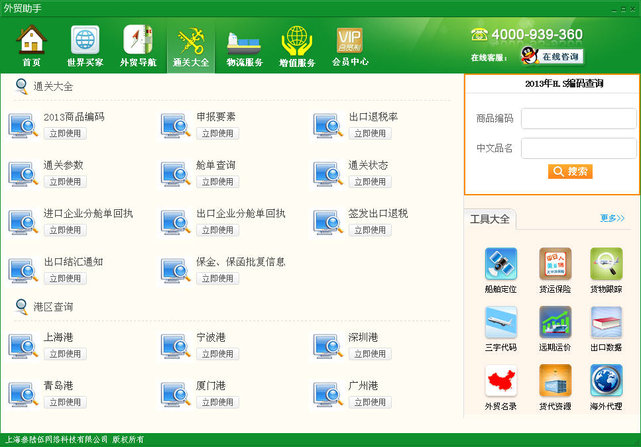Screen dimensions: 641x447
Task: Open the VIP 会员中心 section
Action: click(x=350, y=45)
